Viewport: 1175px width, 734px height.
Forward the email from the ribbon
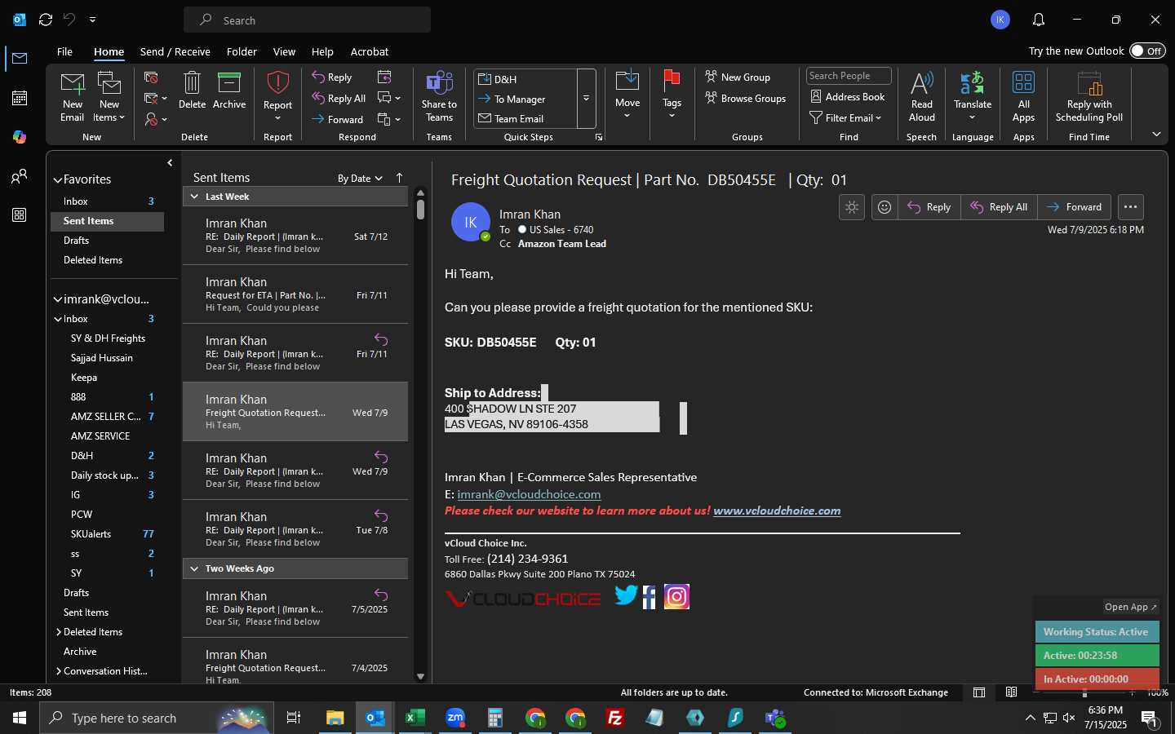(x=338, y=120)
